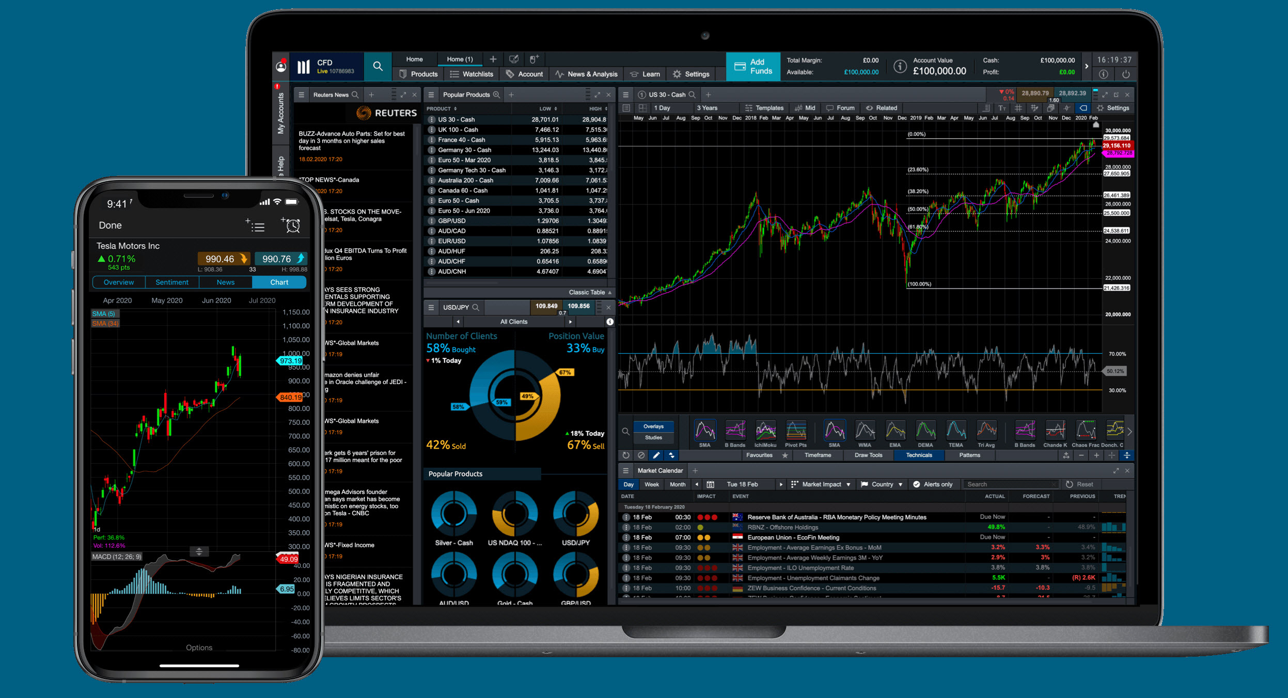Switch to the Week tab in Market Calendar

pos(651,485)
